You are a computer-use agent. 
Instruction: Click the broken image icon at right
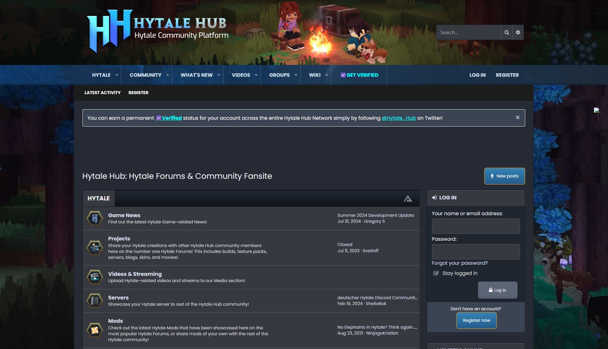[x=597, y=110]
